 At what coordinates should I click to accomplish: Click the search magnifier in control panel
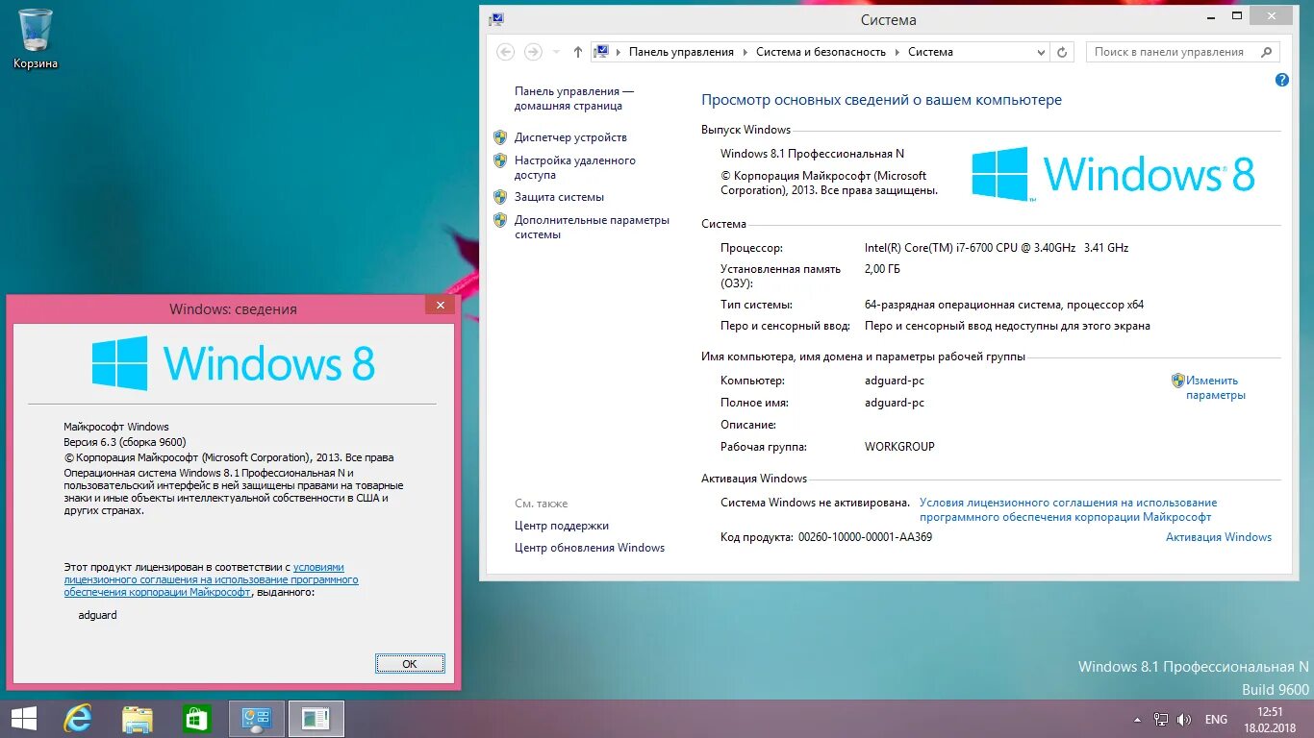(x=1266, y=52)
